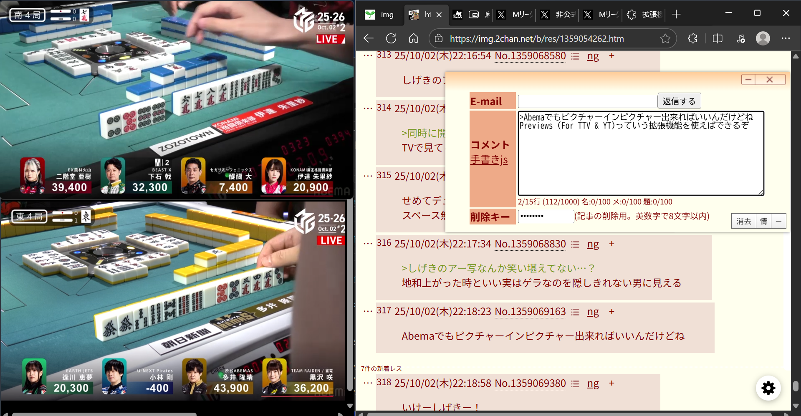The height and width of the screenshot is (416, 801).
Task: Open the Extensions puzzle icon in toolbar
Action: 692,38
